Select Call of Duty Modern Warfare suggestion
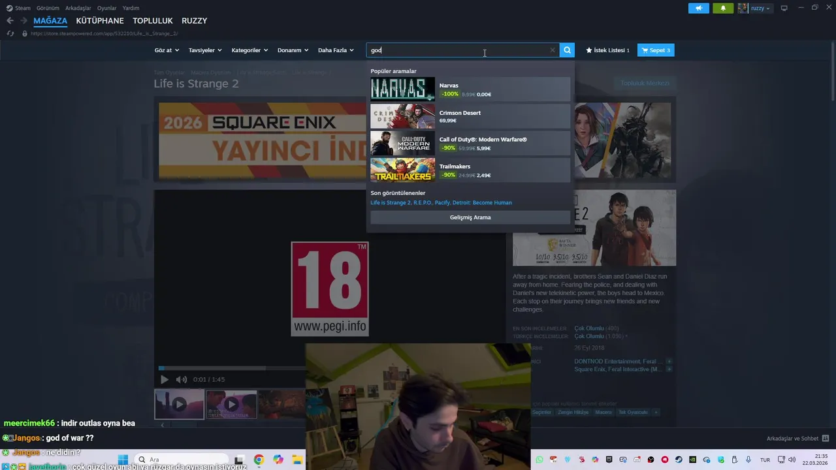The height and width of the screenshot is (470, 836). 470,143
